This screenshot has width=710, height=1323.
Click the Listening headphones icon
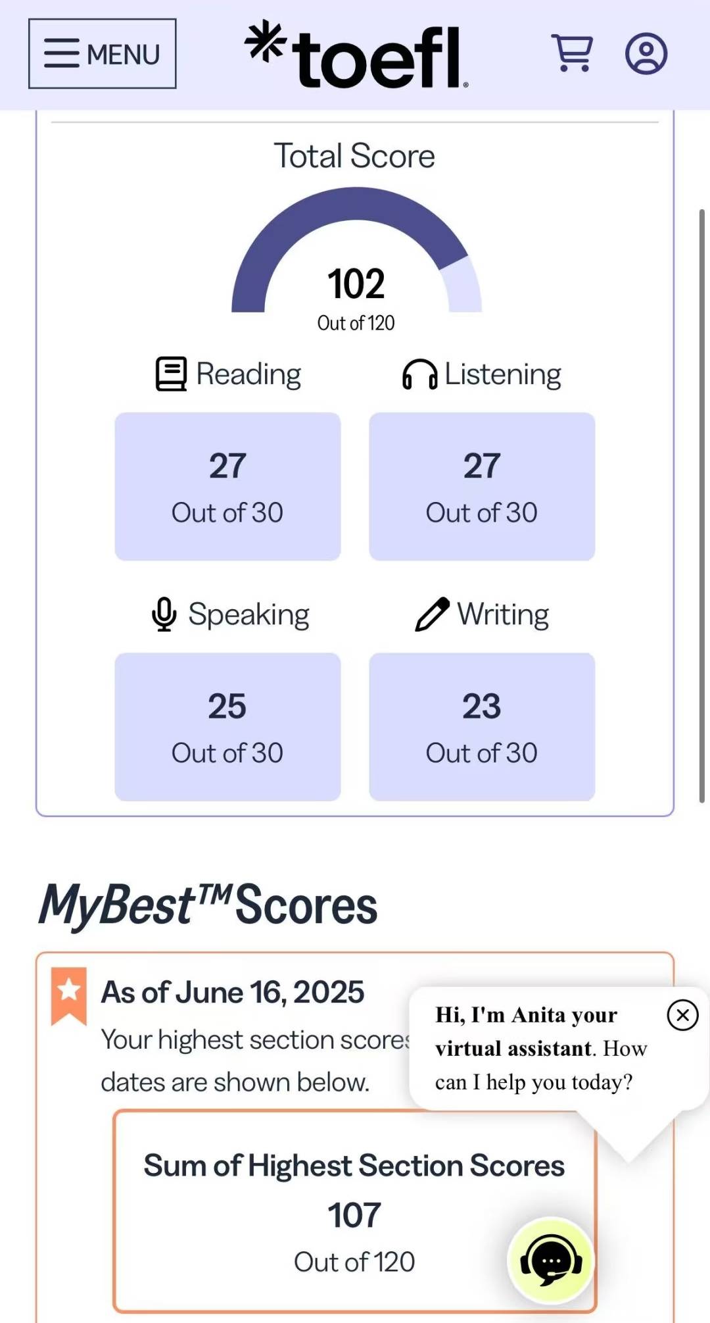click(x=419, y=375)
